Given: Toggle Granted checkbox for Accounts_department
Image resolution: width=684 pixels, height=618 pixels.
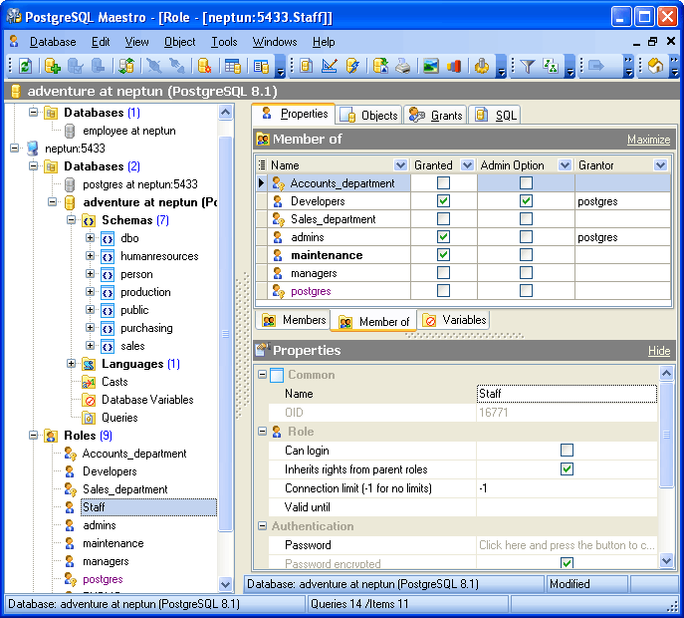Looking at the screenshot, I should 443,183.
